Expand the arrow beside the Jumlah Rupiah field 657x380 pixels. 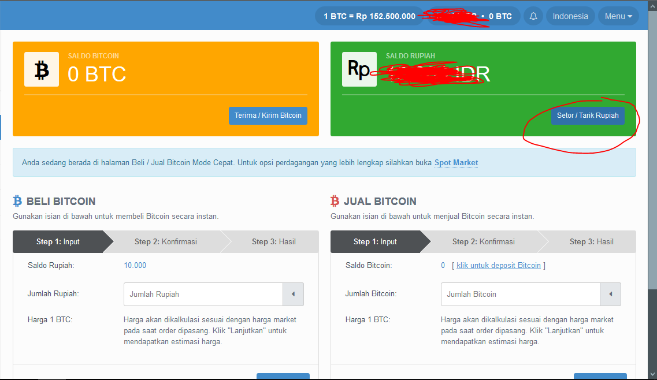tap(293, 294)
